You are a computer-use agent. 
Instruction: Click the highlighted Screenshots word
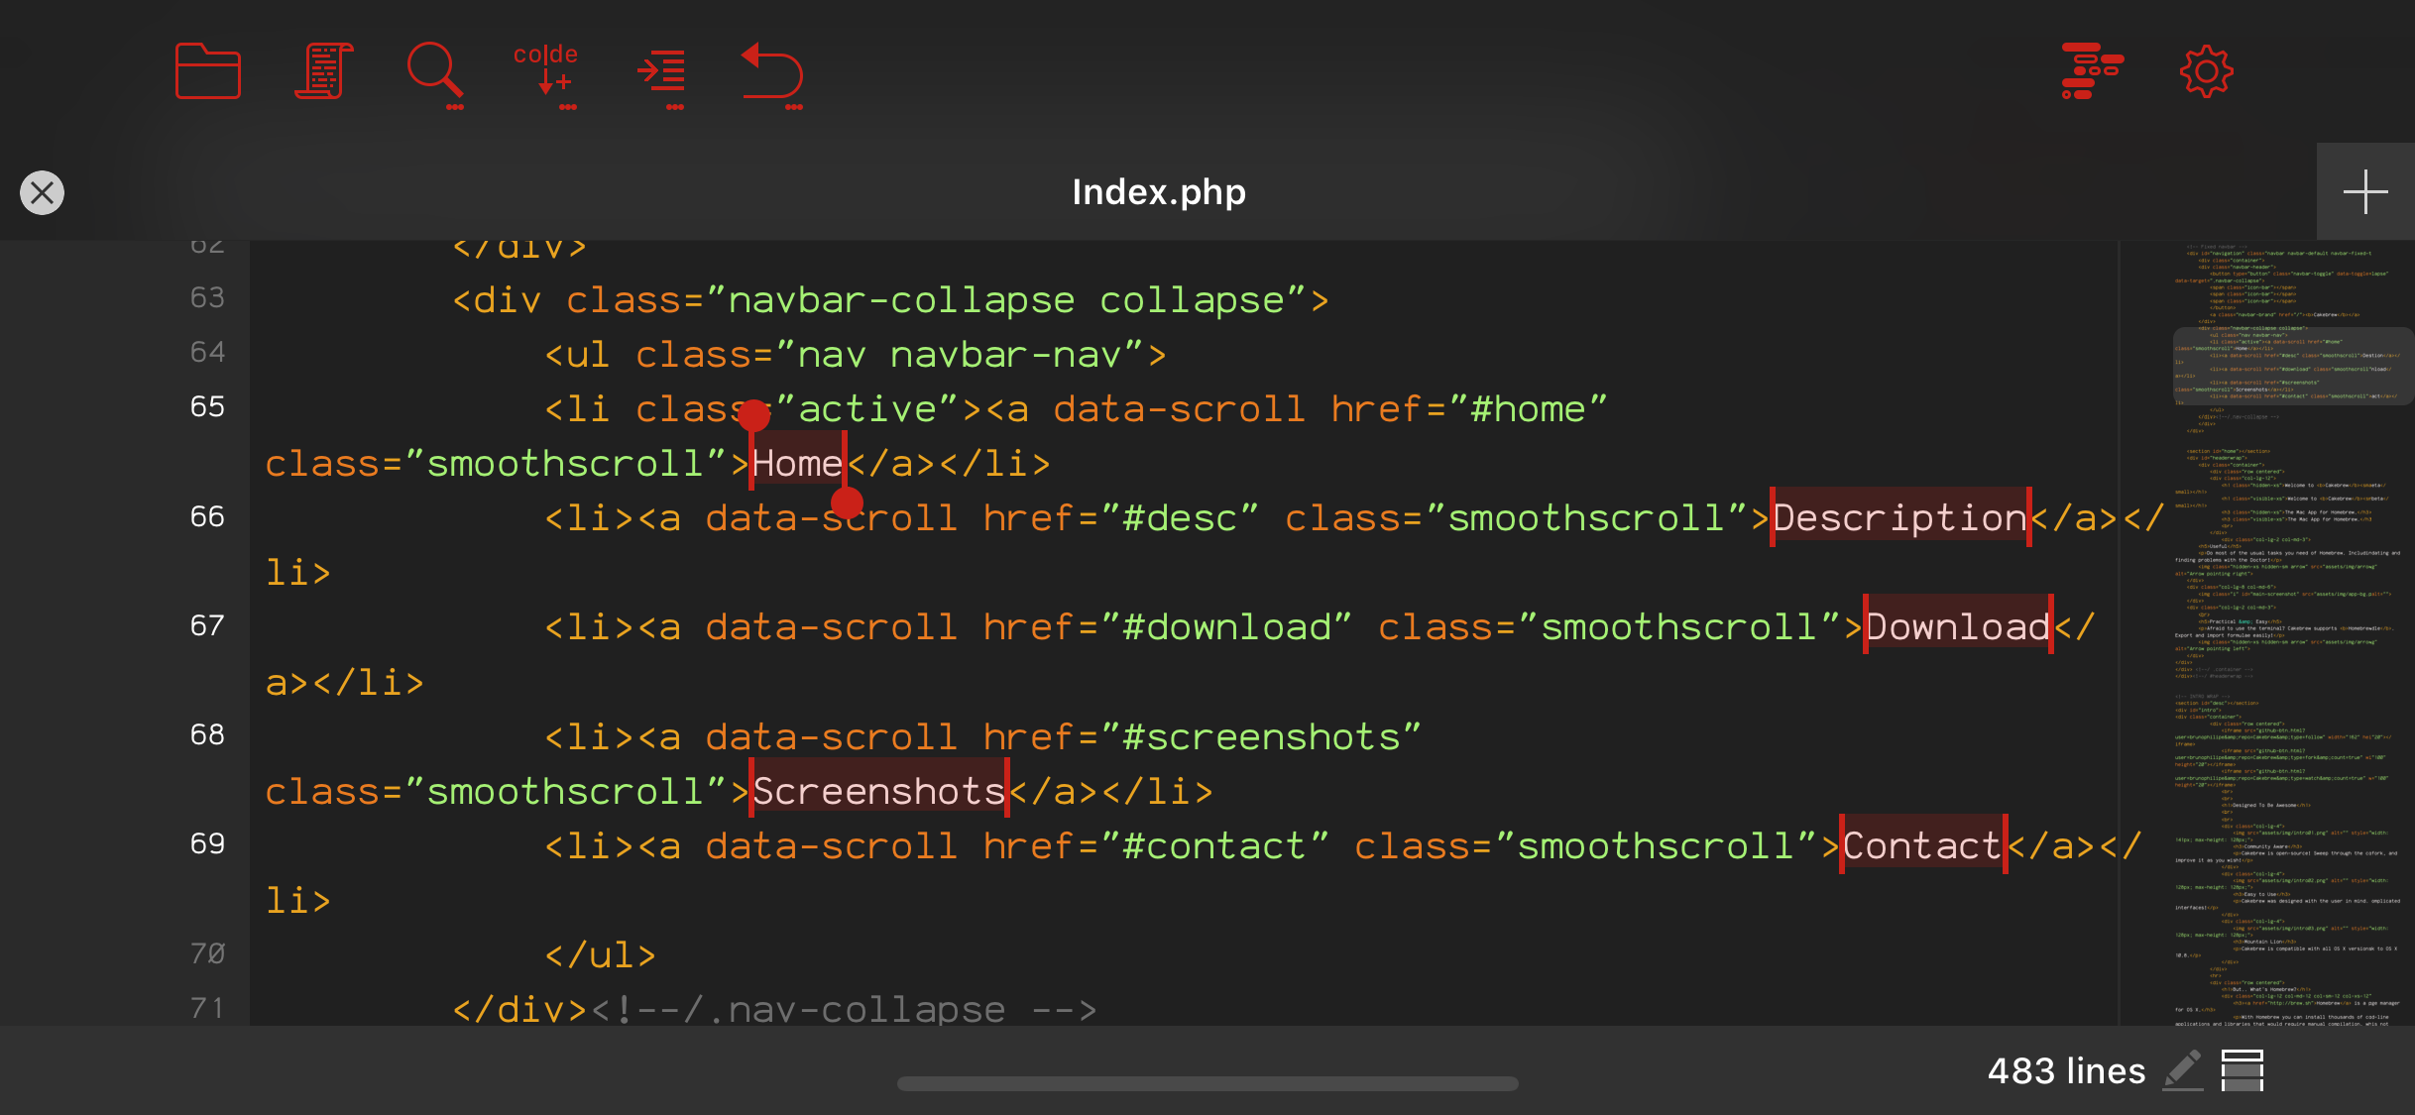click(x=878, y=791)
